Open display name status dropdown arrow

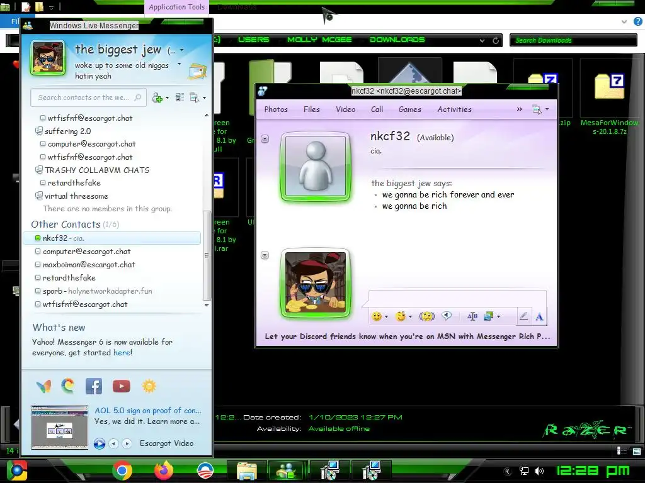pos(182,50)
